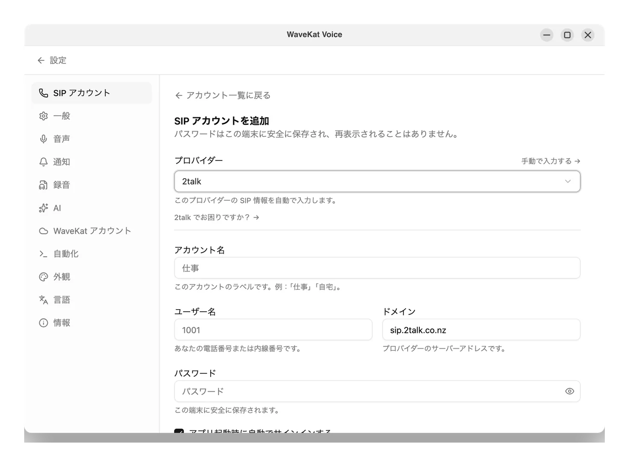Click the cloud icon beside WaveKat アカウント
This screenshot has width=629, height=457.
point(44,231)
